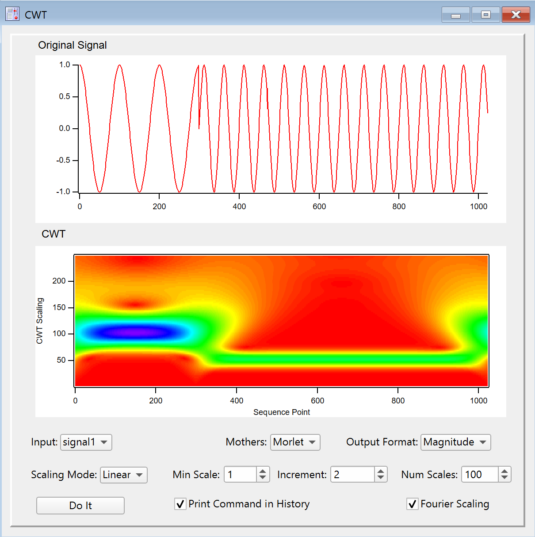Minimize the CWT window
Image resolution: width=535 pixels, height=537 pixels.
tap(455, 15)
